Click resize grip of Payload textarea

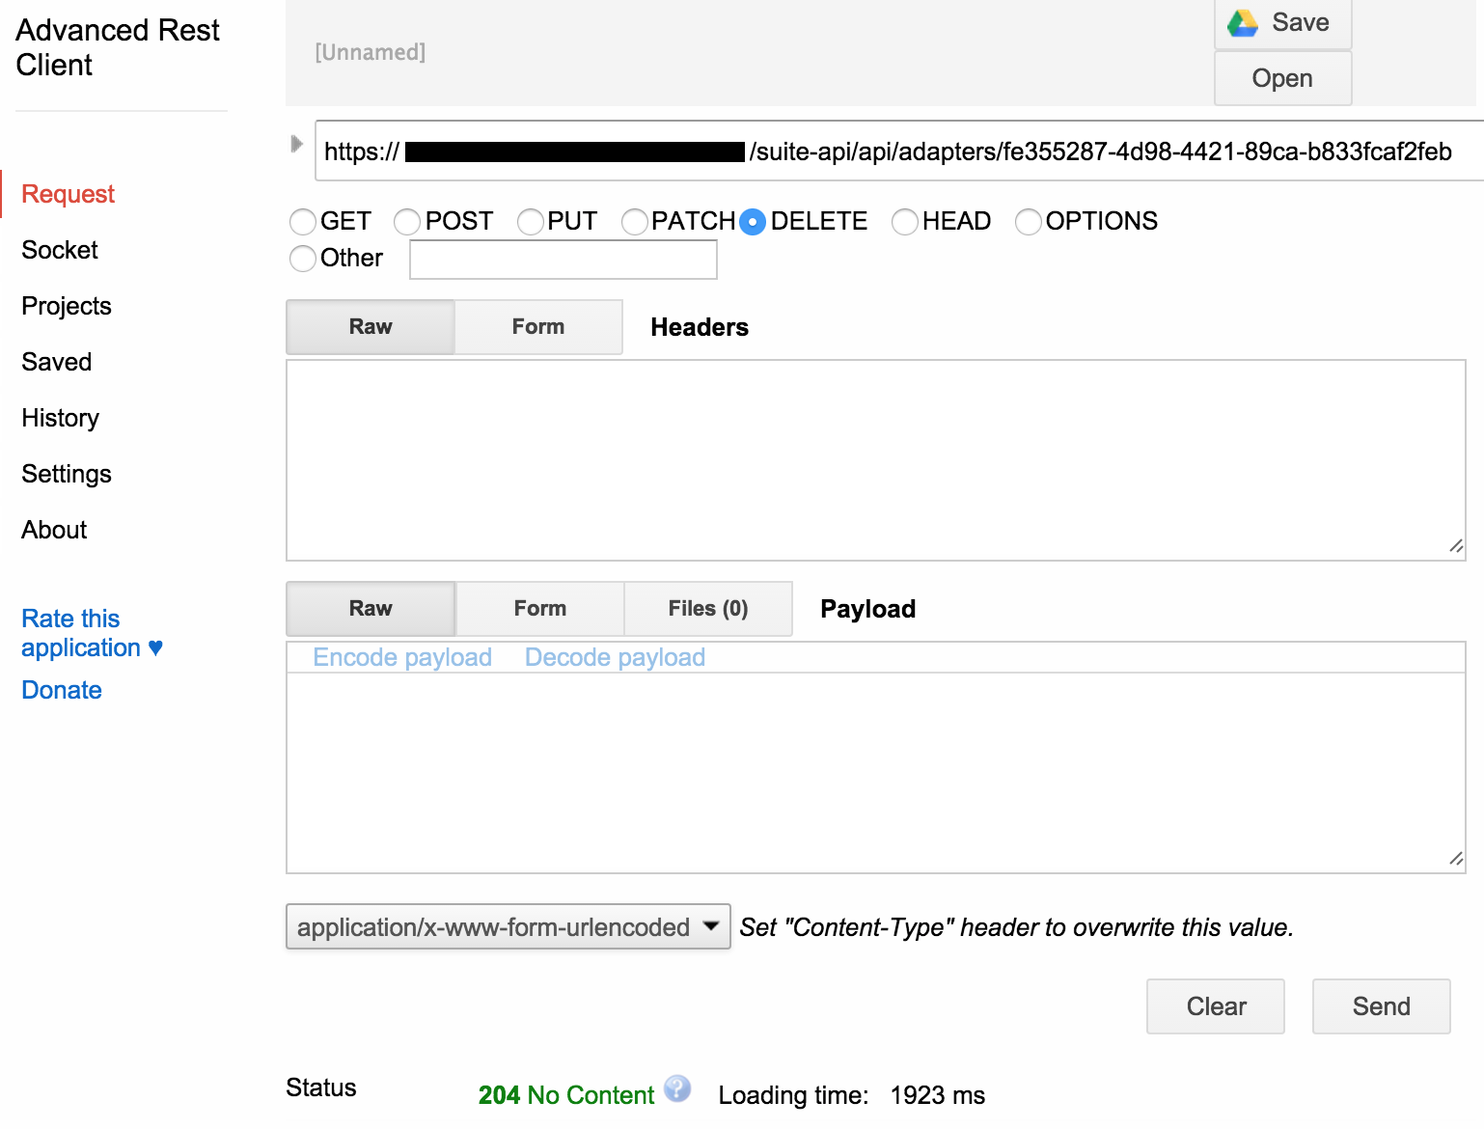(x=1455, y=858)
